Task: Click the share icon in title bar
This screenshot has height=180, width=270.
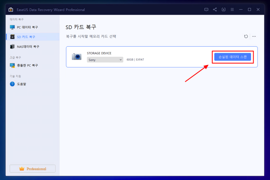Action: click(215, 9)
